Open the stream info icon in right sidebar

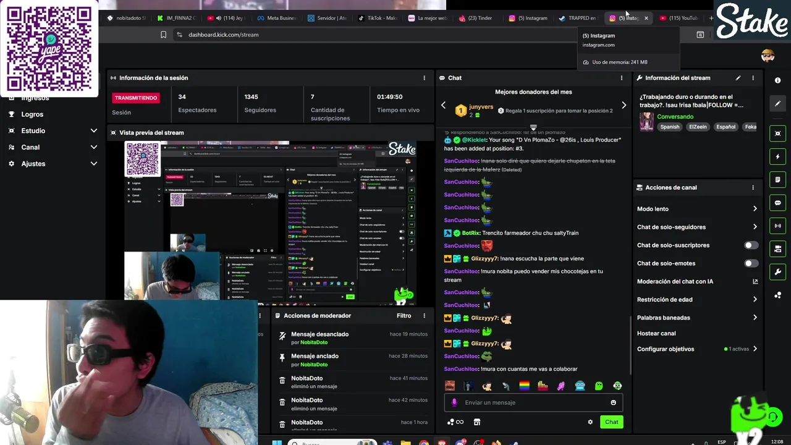[777, 80]
